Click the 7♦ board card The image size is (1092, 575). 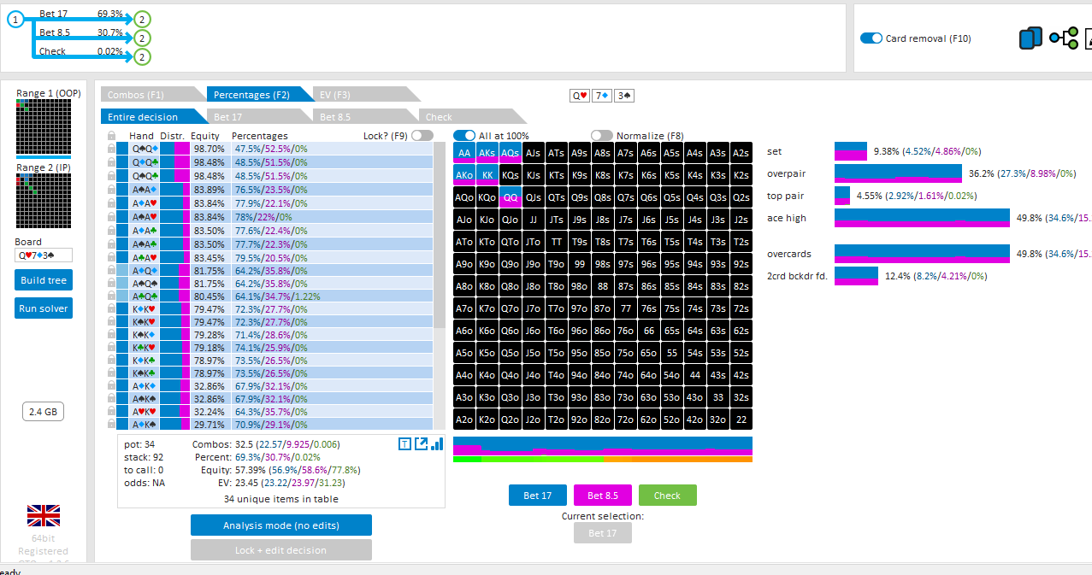tap(602, 96)
